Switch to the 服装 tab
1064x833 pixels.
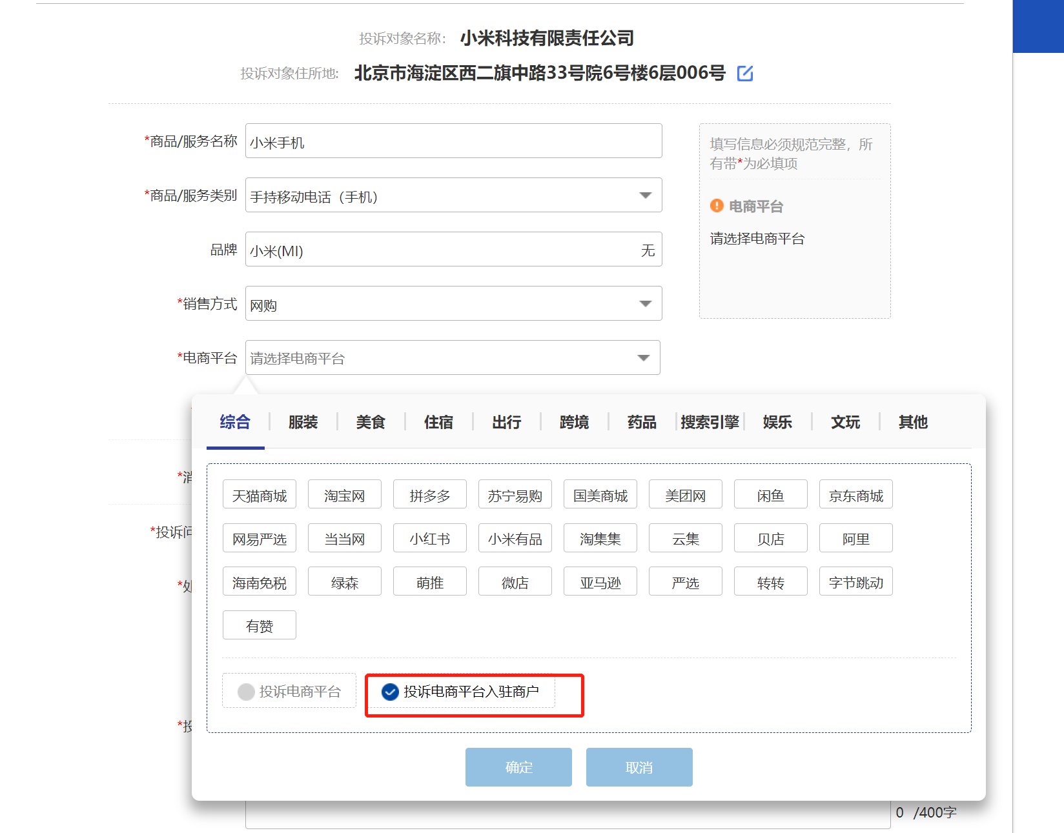click(303, 422)
